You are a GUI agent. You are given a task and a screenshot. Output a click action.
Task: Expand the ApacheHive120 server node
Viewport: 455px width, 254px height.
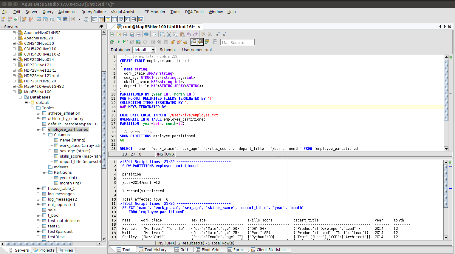tap(14, 38)
